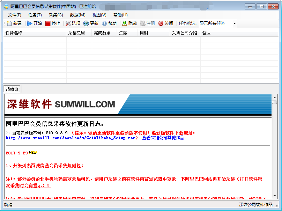Click the 深维软件 SUMWILL.COM banner logo
The image size is (282, 211).
[61, 104]
